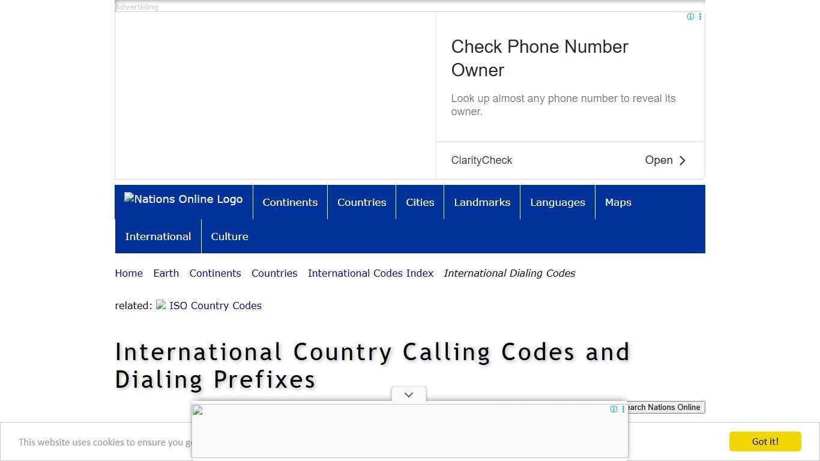Click the arrow icon next to Open
The width and height of the screenshot is (820, 461).
click(683, 160)
